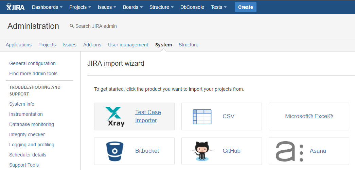Click the blue Create button
Image resolution: width=355 pixels, height=170 pixels.
[x=245, y=7]
